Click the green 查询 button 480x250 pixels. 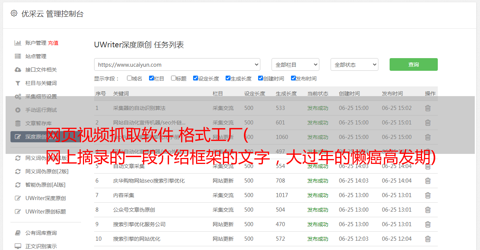414,64
